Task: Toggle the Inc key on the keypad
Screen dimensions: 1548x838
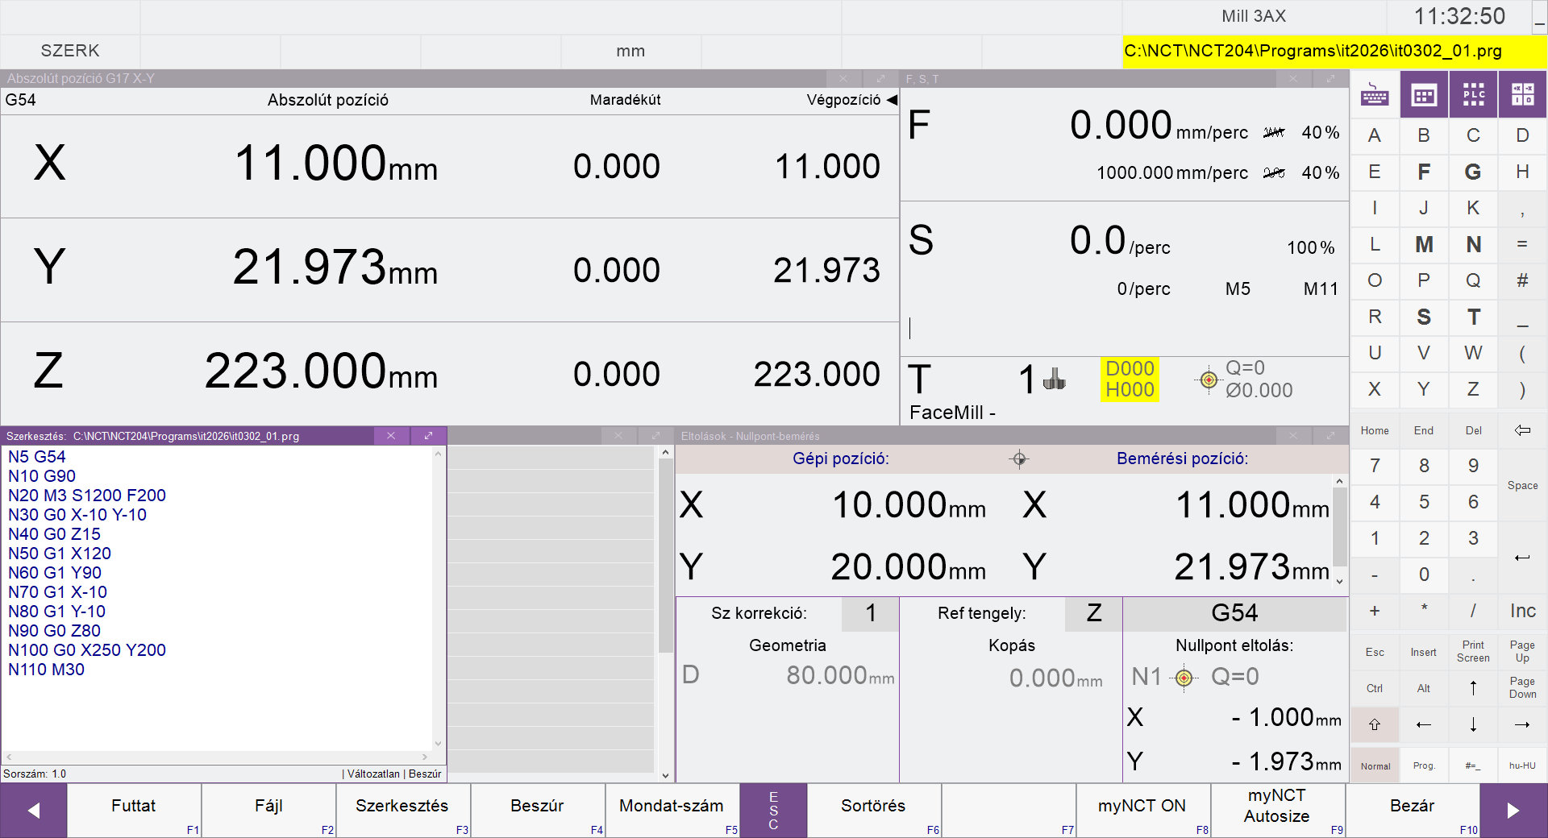Action: pyautogui.click(x=1522, y=611)
